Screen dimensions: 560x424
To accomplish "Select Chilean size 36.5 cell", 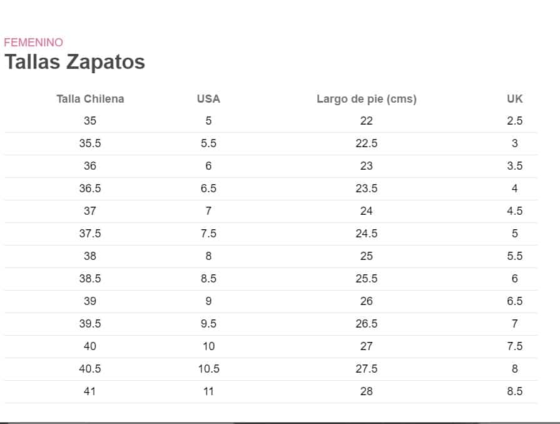I will click(x=90, y=189).
